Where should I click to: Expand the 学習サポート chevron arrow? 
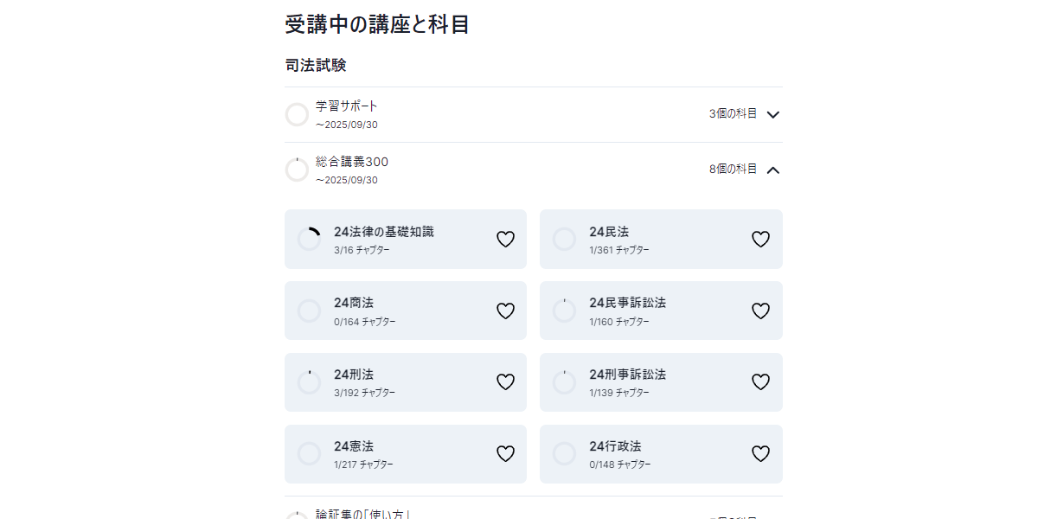coord(773,114)
